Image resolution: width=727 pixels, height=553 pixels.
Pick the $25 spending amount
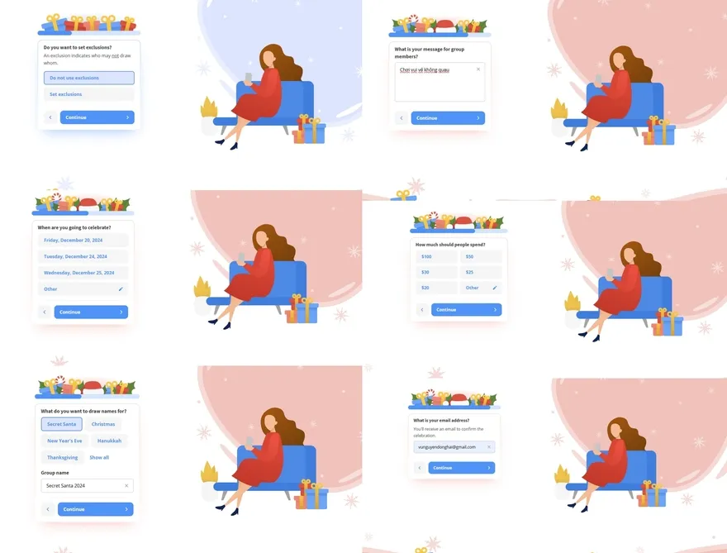click(481, 272)
